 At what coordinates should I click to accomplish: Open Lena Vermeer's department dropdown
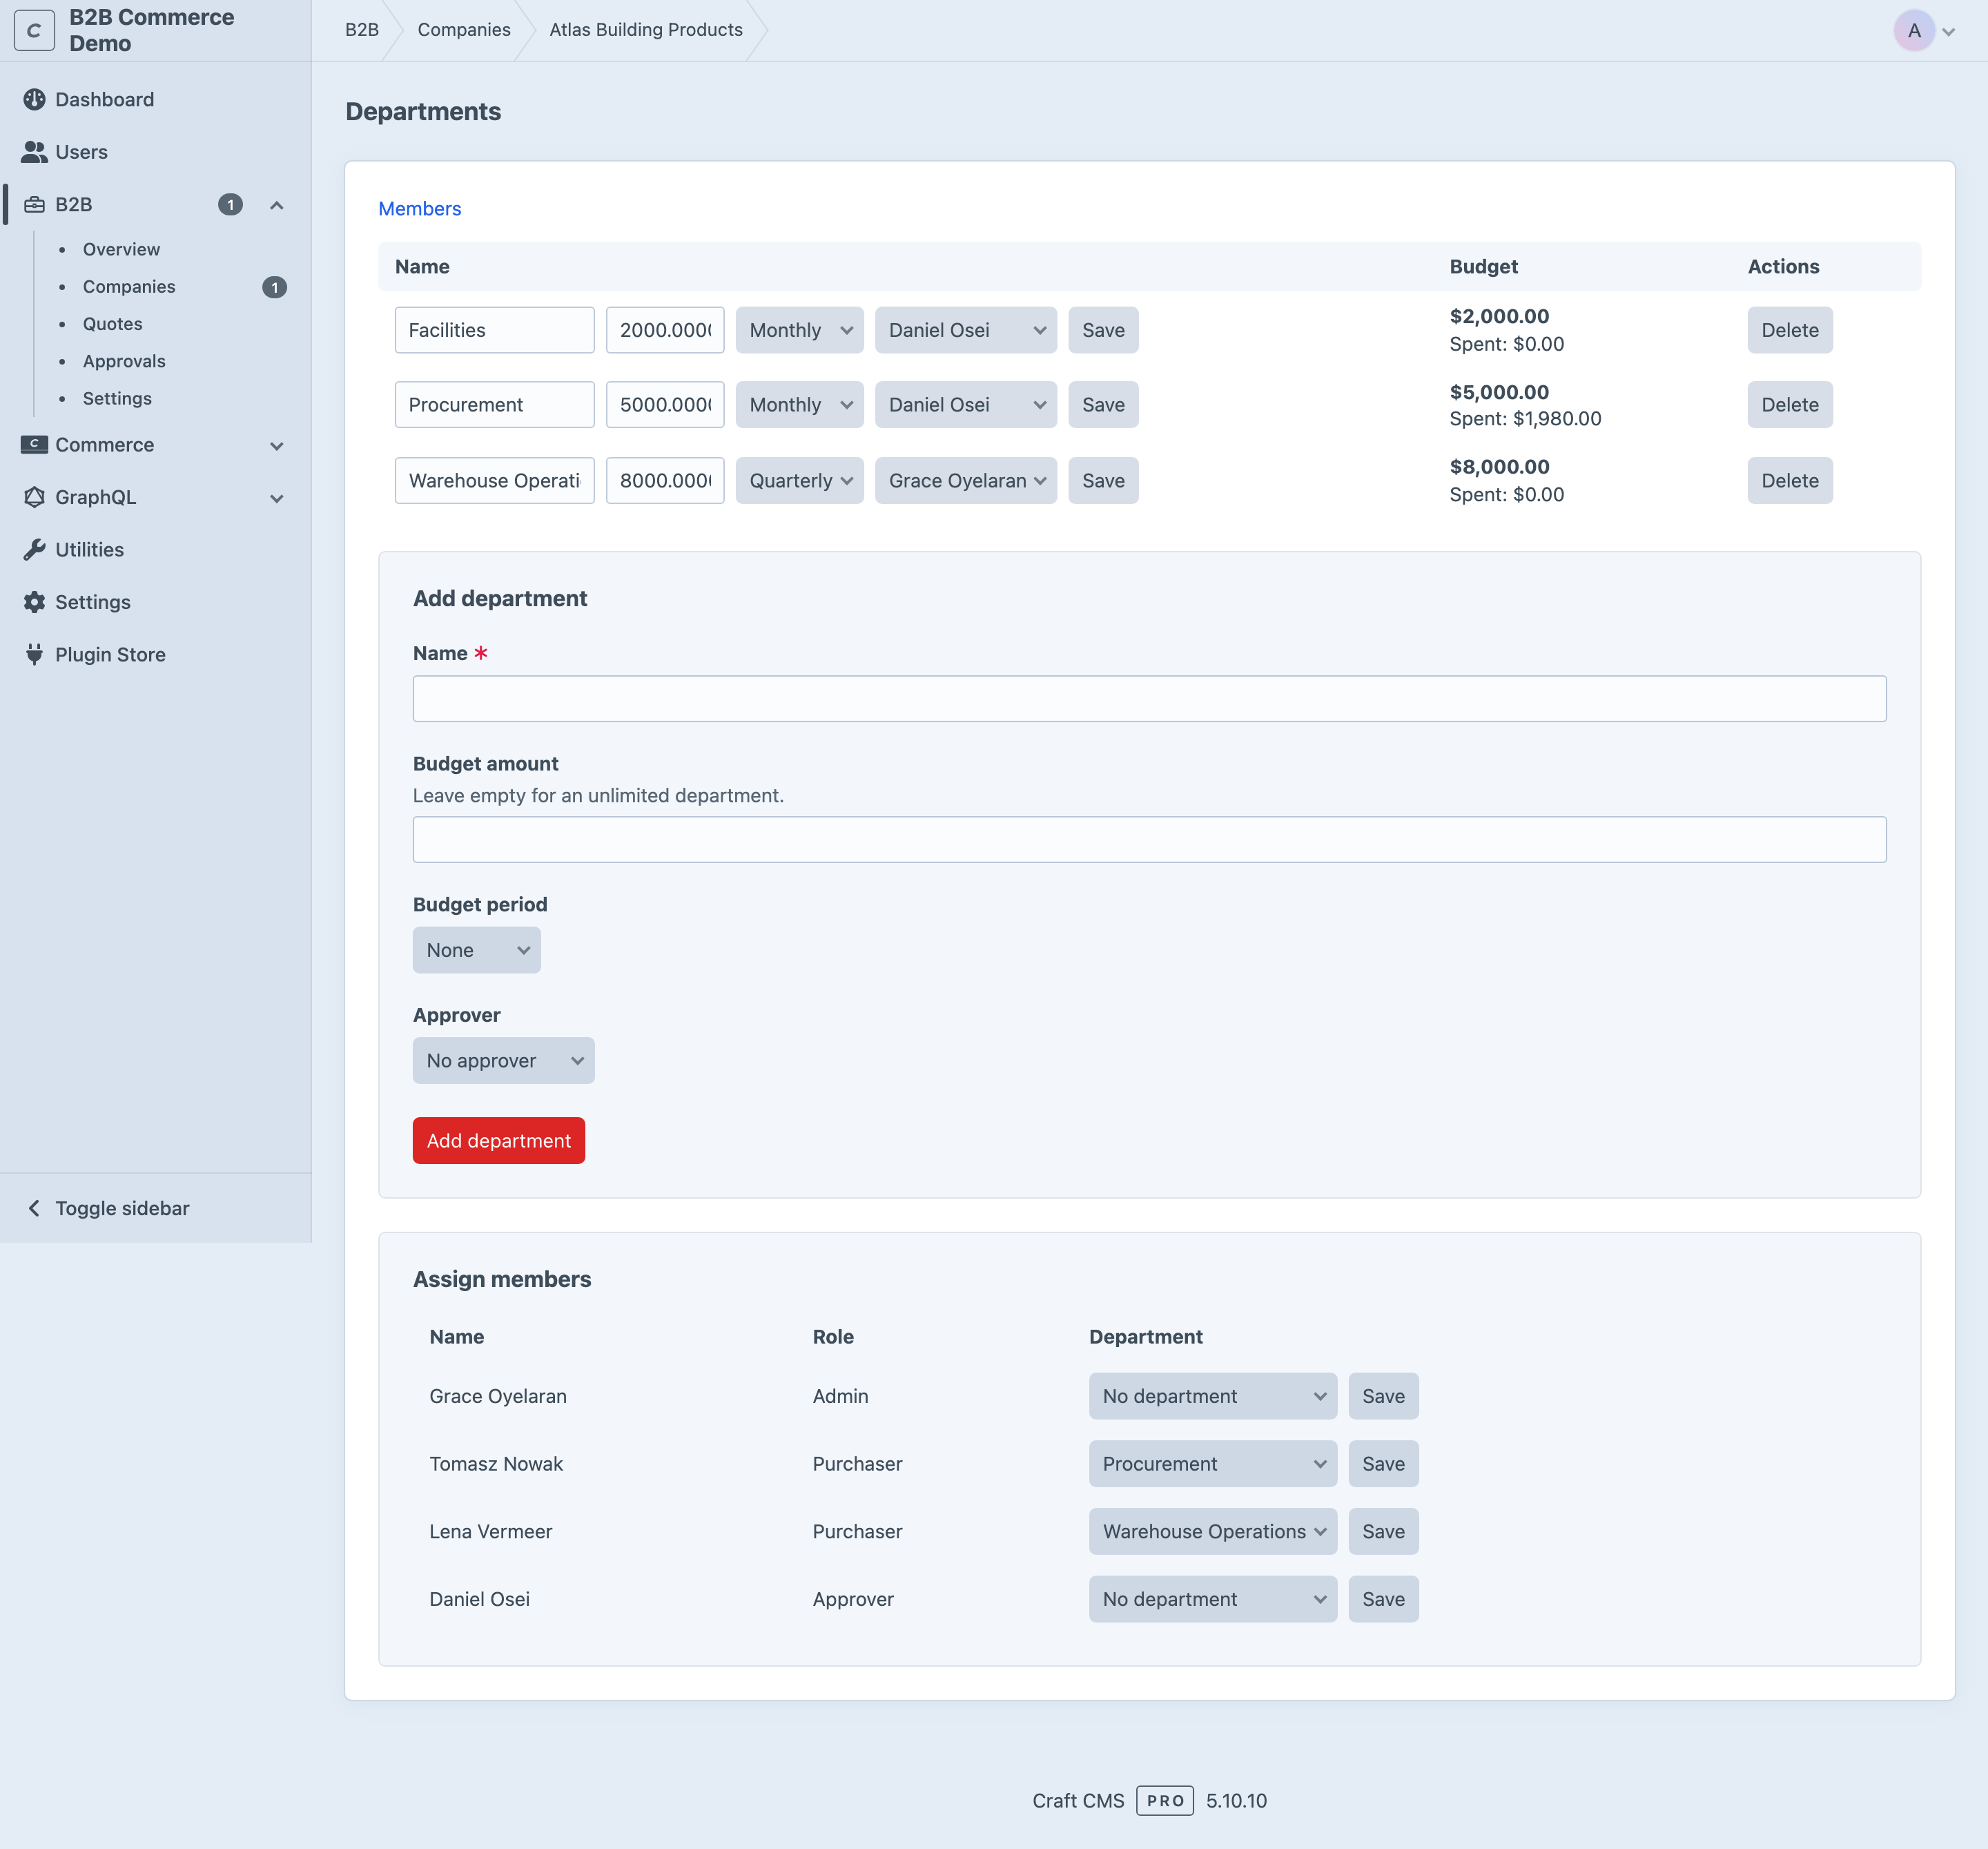pyautogui.click(x=1212, y=1532)
